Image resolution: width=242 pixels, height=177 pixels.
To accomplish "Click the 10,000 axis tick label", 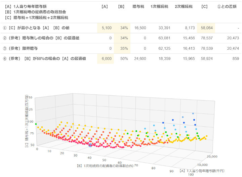I will 202,165.
